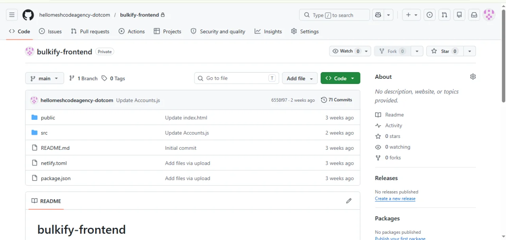Image resolution: width=506 pixels, height=240 pixels.
Task: Open hellomeshcodeagency-dotcom owner link in breadcrumb
Action: (x=75, y=15)
